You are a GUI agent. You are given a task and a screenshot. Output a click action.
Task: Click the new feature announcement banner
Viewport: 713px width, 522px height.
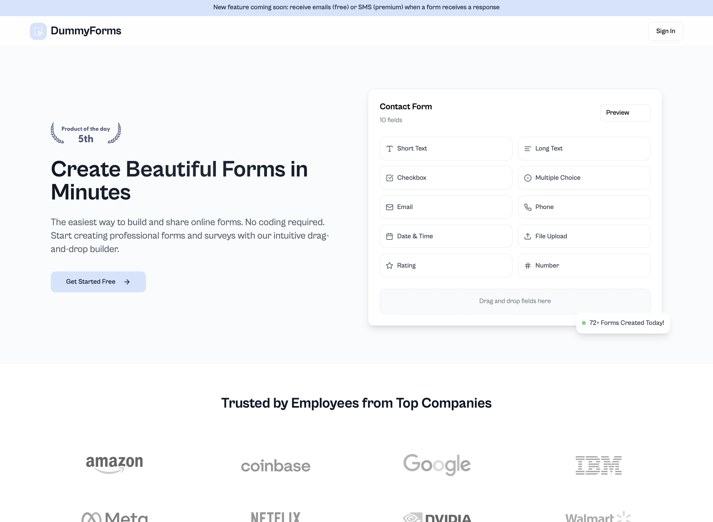coord(356,7)
